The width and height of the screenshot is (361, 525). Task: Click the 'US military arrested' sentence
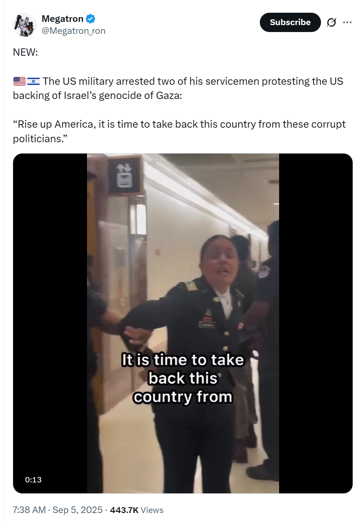tap(178, 88)
